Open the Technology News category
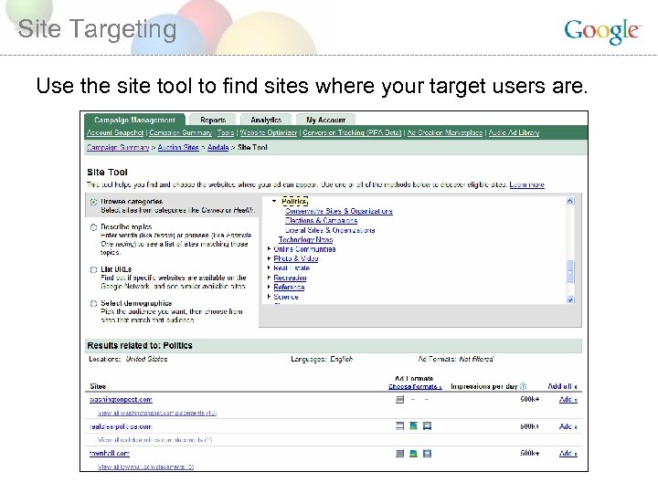Screen dimensions: 658x493 305,240
